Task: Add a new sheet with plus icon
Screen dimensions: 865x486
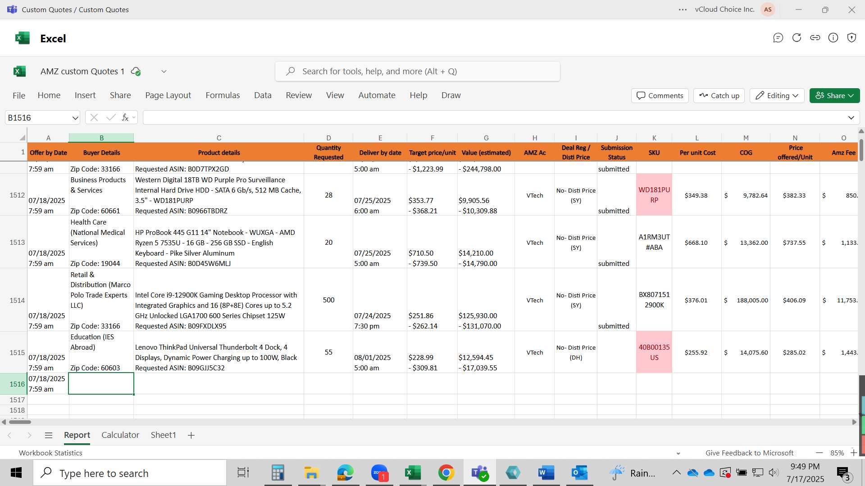Action: point(191,435)
